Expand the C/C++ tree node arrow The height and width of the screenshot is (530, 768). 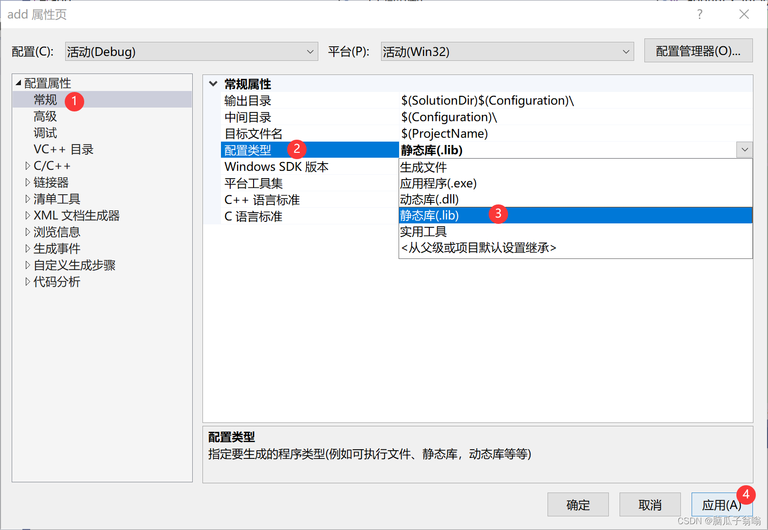click(28, 166)
